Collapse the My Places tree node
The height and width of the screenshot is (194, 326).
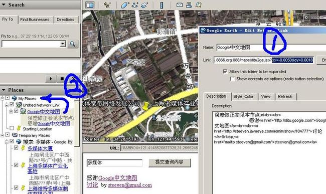(2, 98)
